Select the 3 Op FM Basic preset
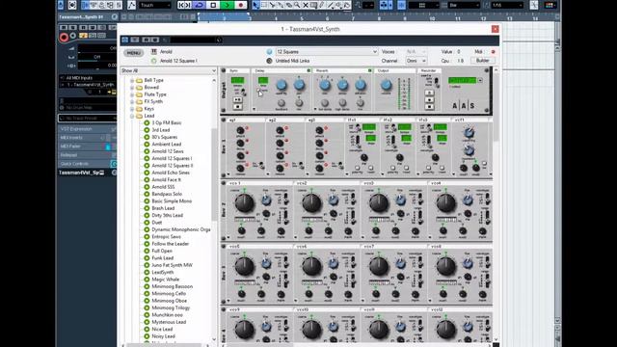Viewport: 617px width, 347px height. [x=167, y=122]
